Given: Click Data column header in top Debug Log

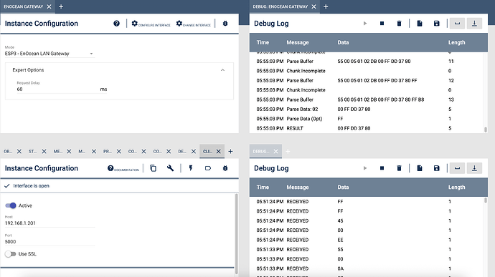Looking at the screenshot, I should (343, 42).
